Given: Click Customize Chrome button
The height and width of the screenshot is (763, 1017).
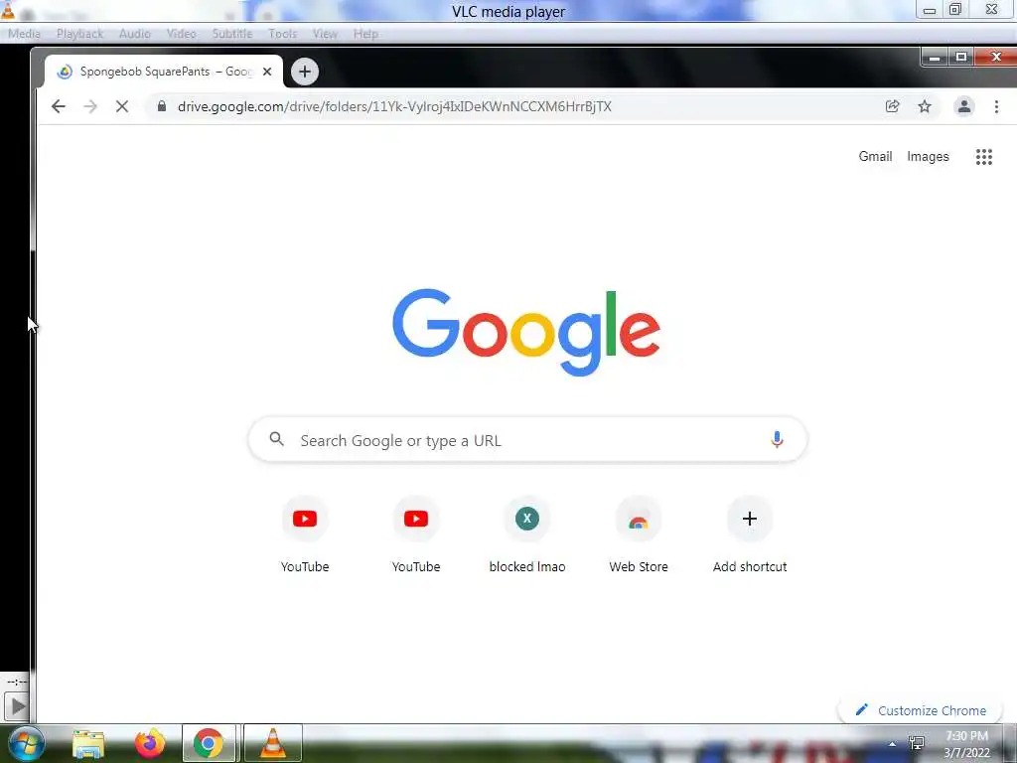Looking at the screenshot, I should pyautogui.click(x=921, y=710).
